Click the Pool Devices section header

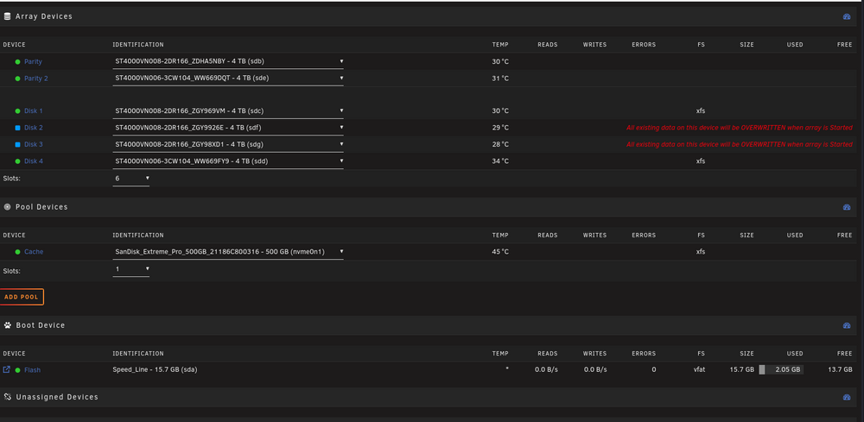point(429,207)
